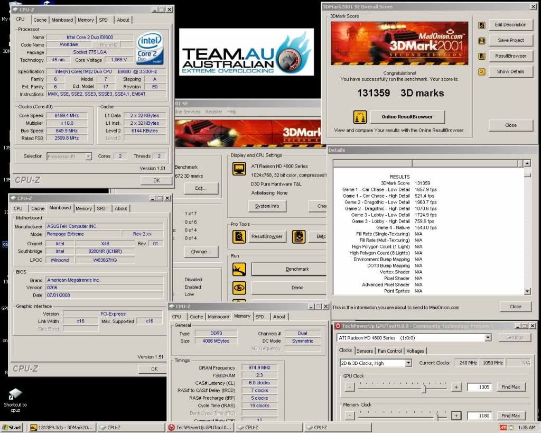Click the Edit Description icon
This screenshot has height=433, width=541.
(482, 25)
